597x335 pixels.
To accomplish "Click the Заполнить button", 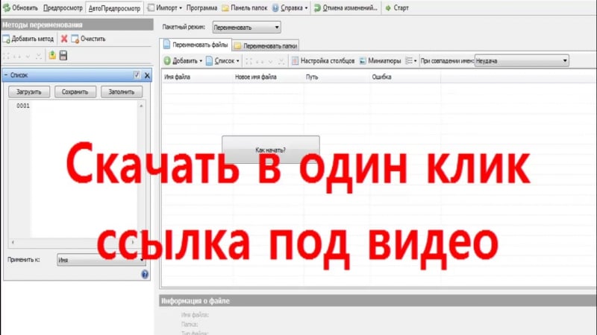I will (122, 92).
